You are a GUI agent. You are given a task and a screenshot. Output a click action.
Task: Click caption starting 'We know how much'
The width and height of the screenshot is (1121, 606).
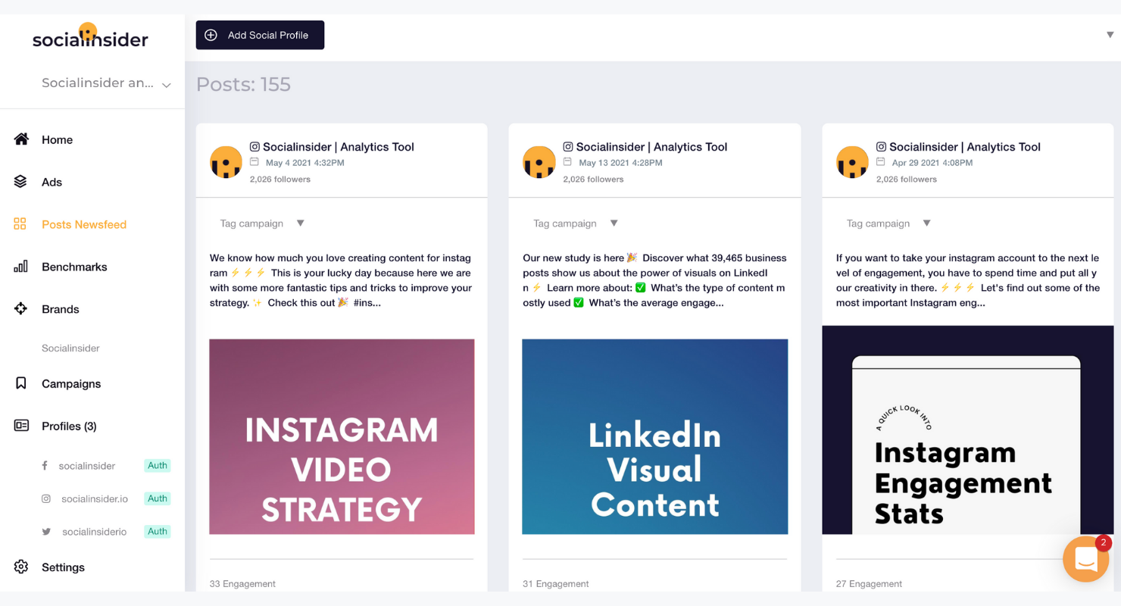[341, 280]
